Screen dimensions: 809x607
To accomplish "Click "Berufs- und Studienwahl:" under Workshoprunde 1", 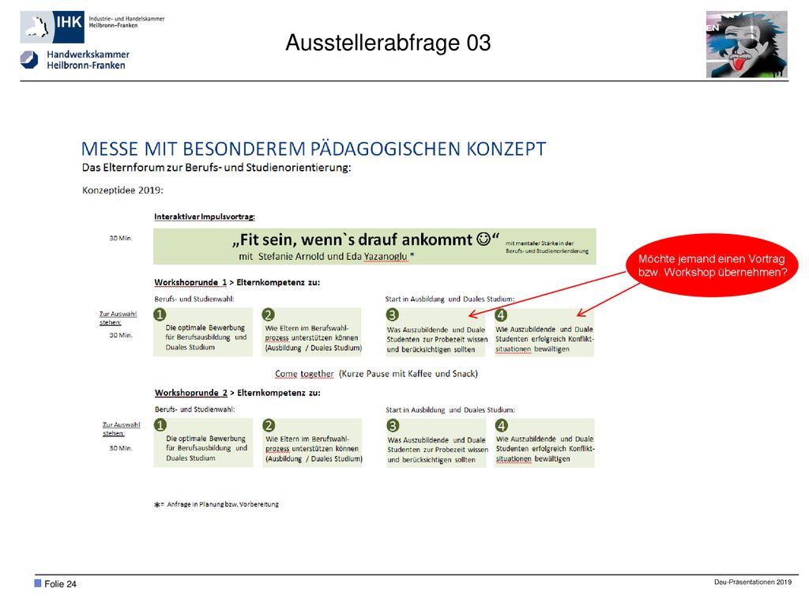I will (194, 299).
